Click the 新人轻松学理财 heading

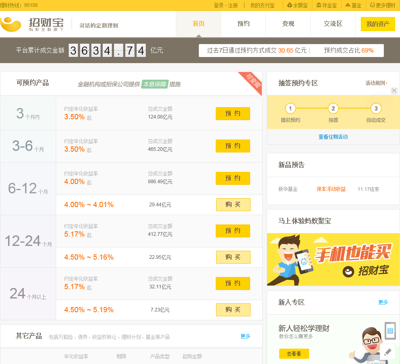304,328
